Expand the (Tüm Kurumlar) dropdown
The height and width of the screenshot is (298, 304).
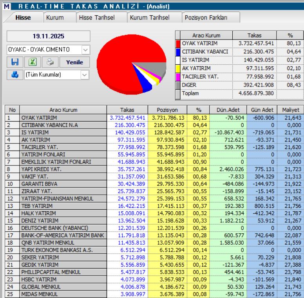(85, 75)
